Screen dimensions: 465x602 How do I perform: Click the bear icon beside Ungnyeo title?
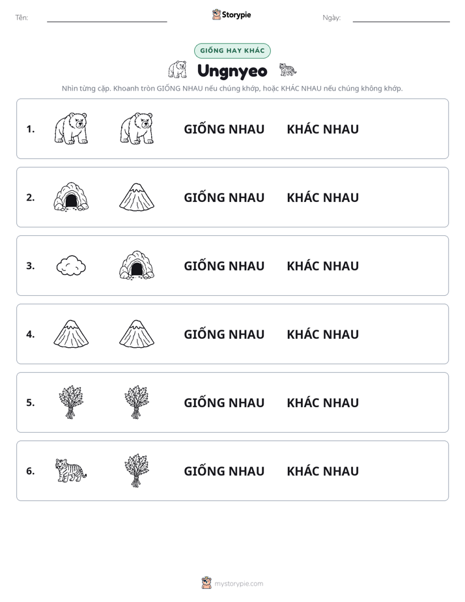[x=177, y=70]
